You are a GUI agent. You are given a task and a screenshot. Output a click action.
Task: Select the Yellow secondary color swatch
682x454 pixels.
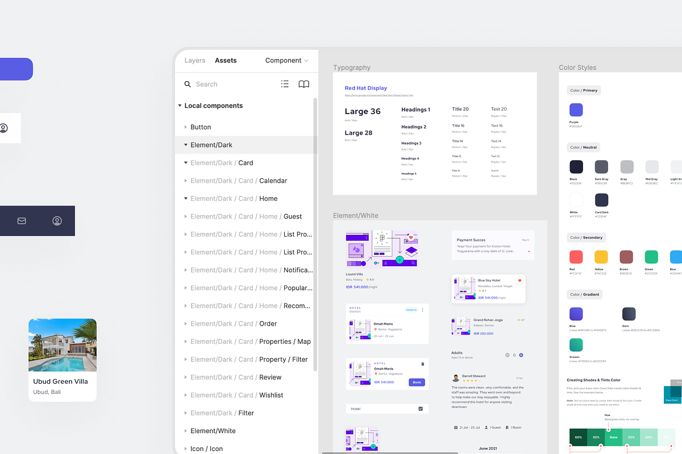pos(601,257)
